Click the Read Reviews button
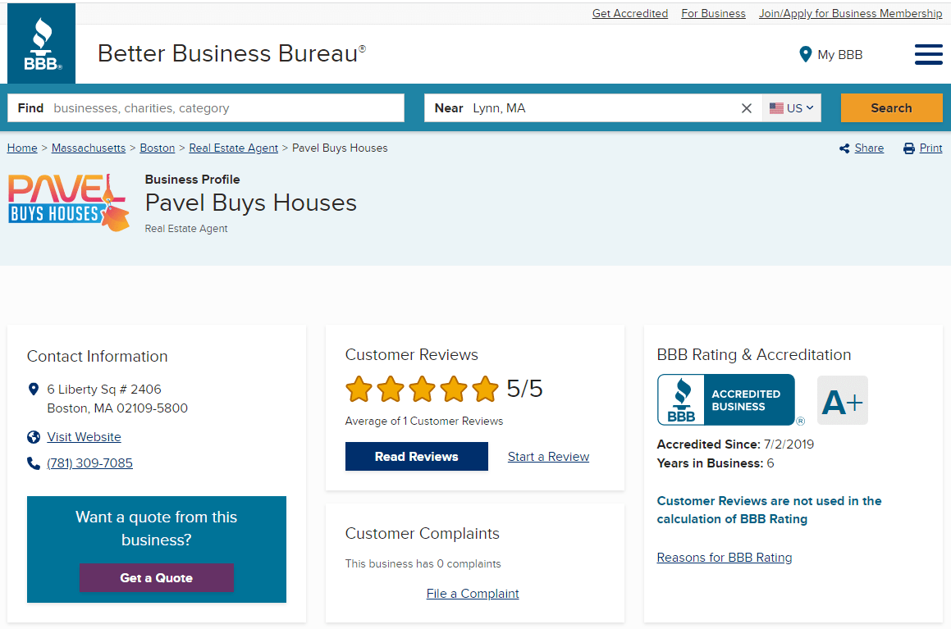This screenshot has height=629, width=951. pyautogui.click(x=417, y=456)
